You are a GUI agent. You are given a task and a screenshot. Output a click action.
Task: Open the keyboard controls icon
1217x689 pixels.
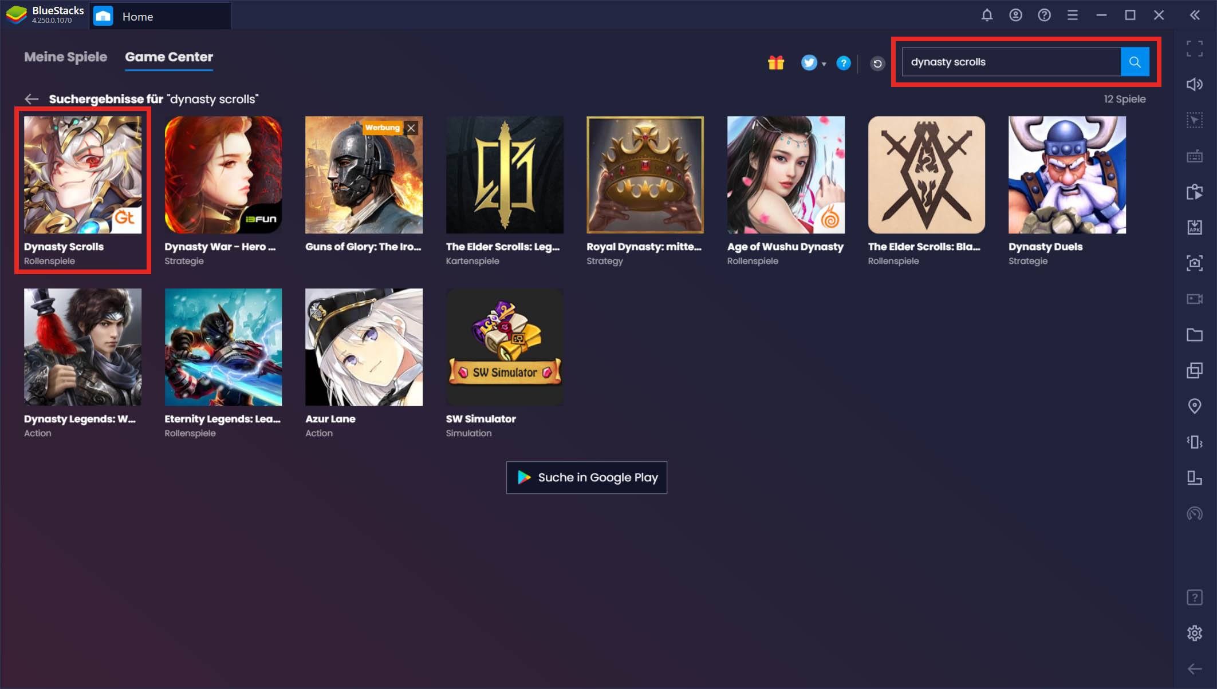point(1195,156)
